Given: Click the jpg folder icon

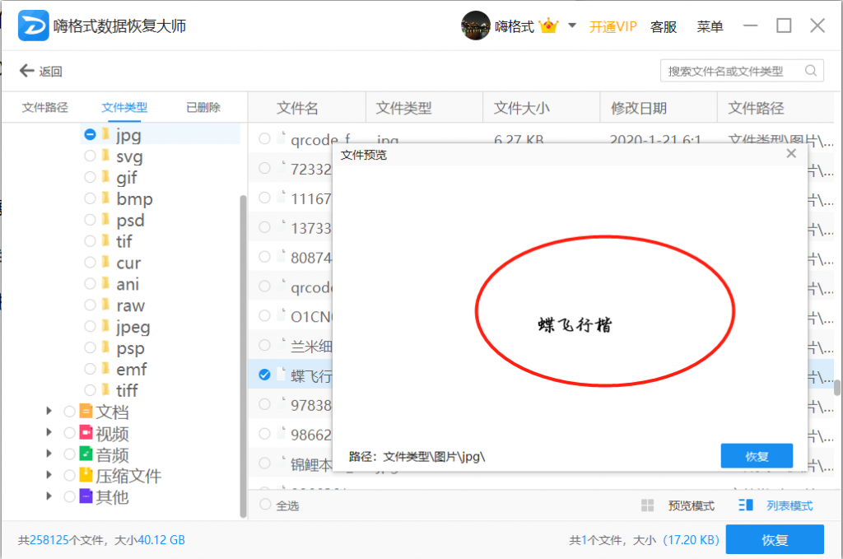Looking at the screenshot, I should pyautogui.click(x=106, y=134).
